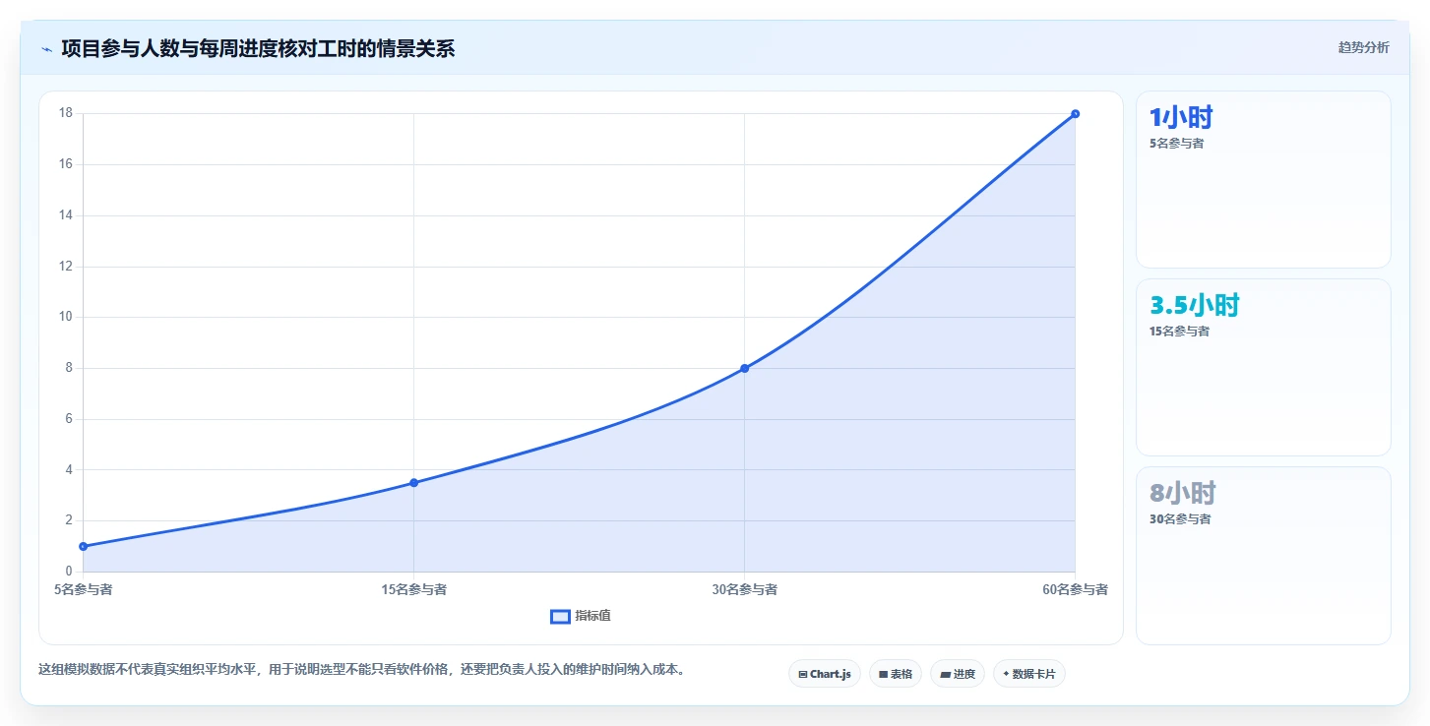This screenshot has height=726, width=1430.
Task: Click the chart title 项目参与人数与每周进度核对工时的情景关系
Action: (258, 48)
